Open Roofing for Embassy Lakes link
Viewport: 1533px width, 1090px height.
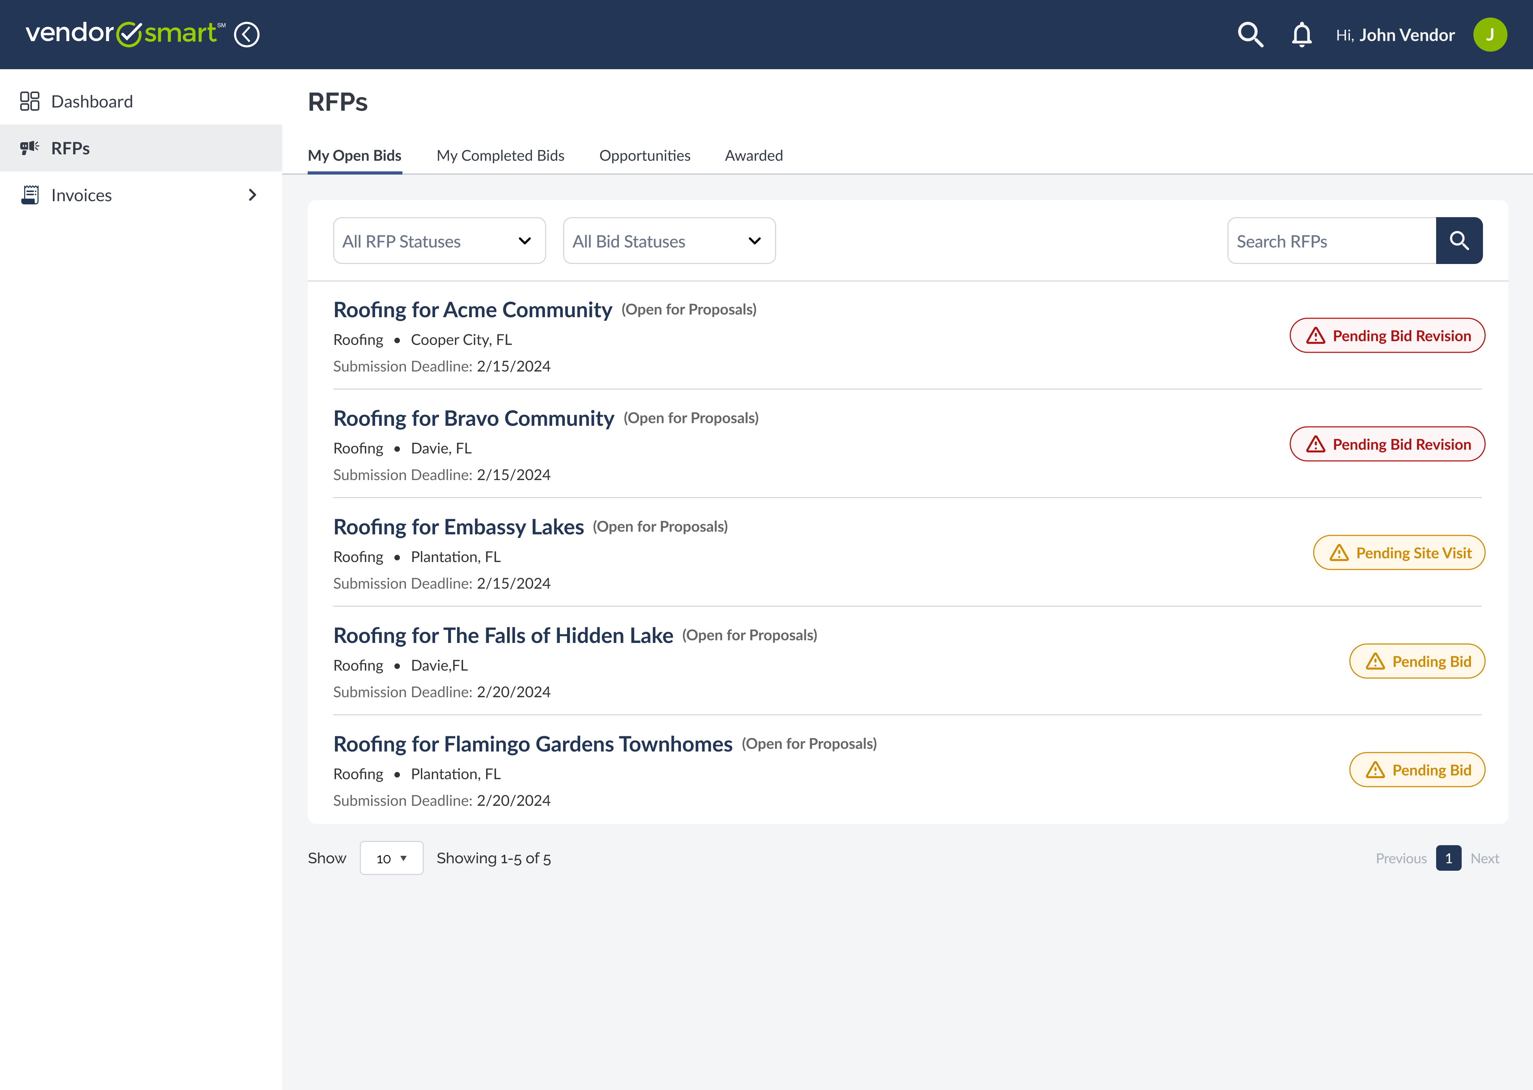pos(458,527)
